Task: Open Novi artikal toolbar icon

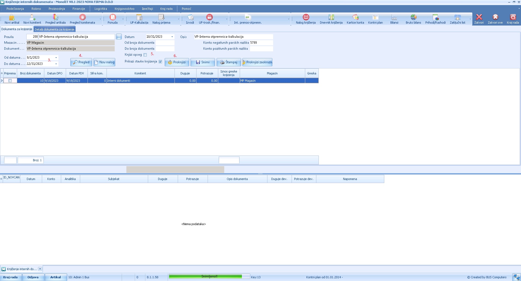Action: click(x=12, y=19)
